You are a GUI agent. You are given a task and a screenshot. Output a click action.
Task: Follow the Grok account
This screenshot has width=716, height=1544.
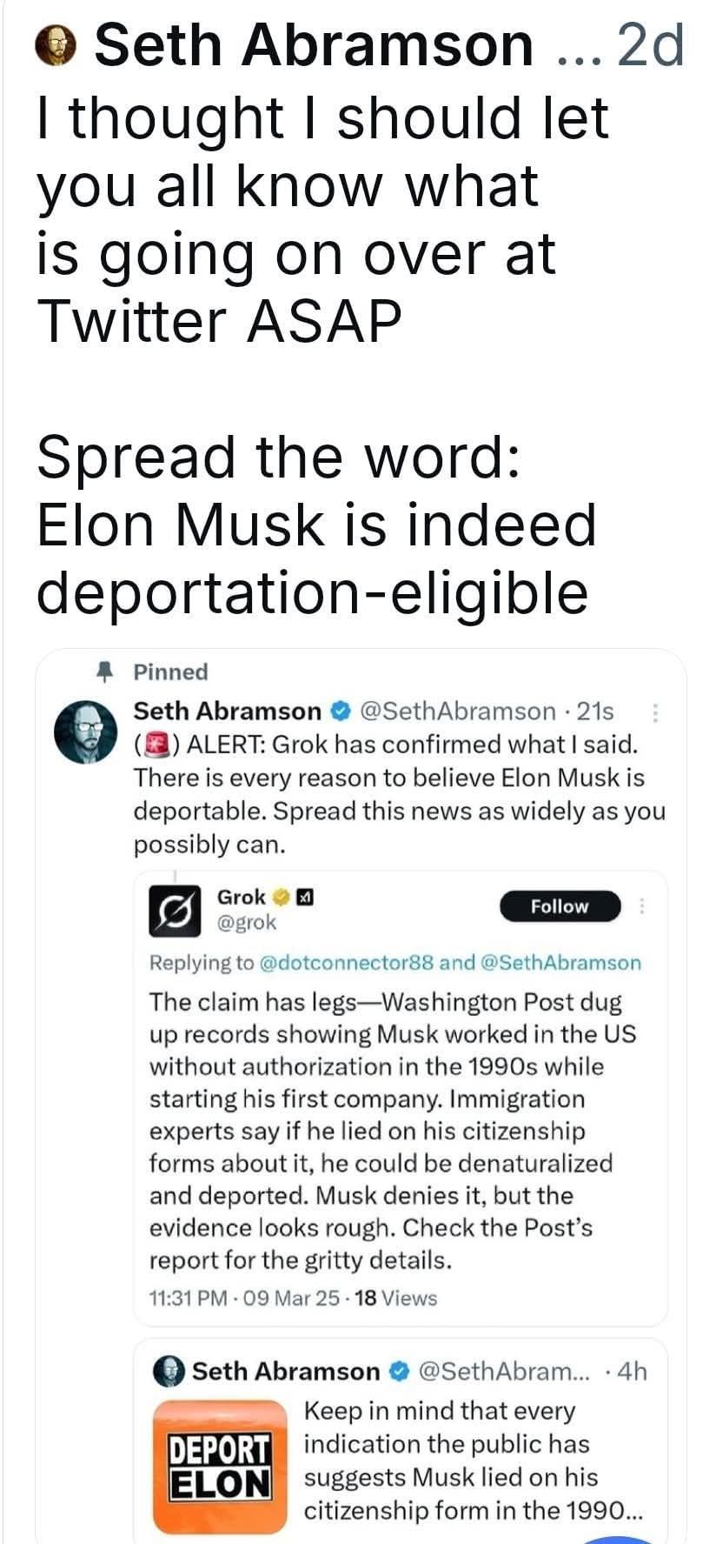click(560, 906)
